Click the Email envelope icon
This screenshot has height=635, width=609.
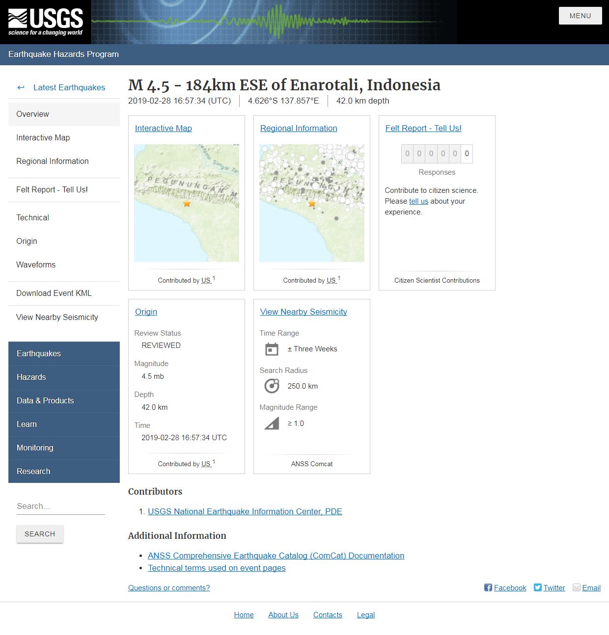pyautogui.click(x=577, y=587)
